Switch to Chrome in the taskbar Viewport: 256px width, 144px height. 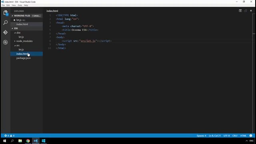tap(28, 141)
